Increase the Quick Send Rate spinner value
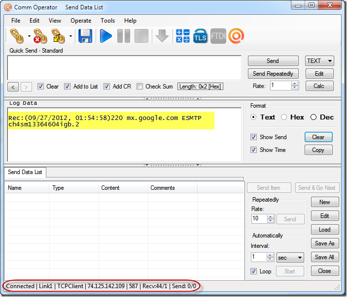This screenshot has height=297, width=347. coord(295,84)
